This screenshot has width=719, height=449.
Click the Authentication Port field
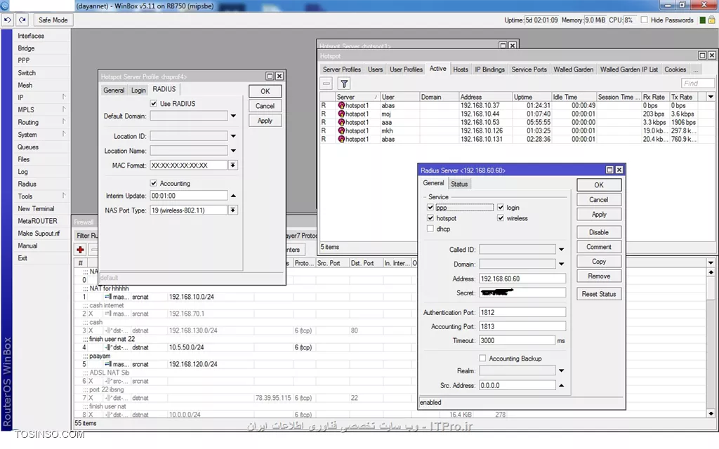pos(522,312)
